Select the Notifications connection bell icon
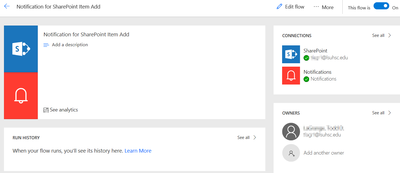400x173 pixels. [x=291, y=75]
